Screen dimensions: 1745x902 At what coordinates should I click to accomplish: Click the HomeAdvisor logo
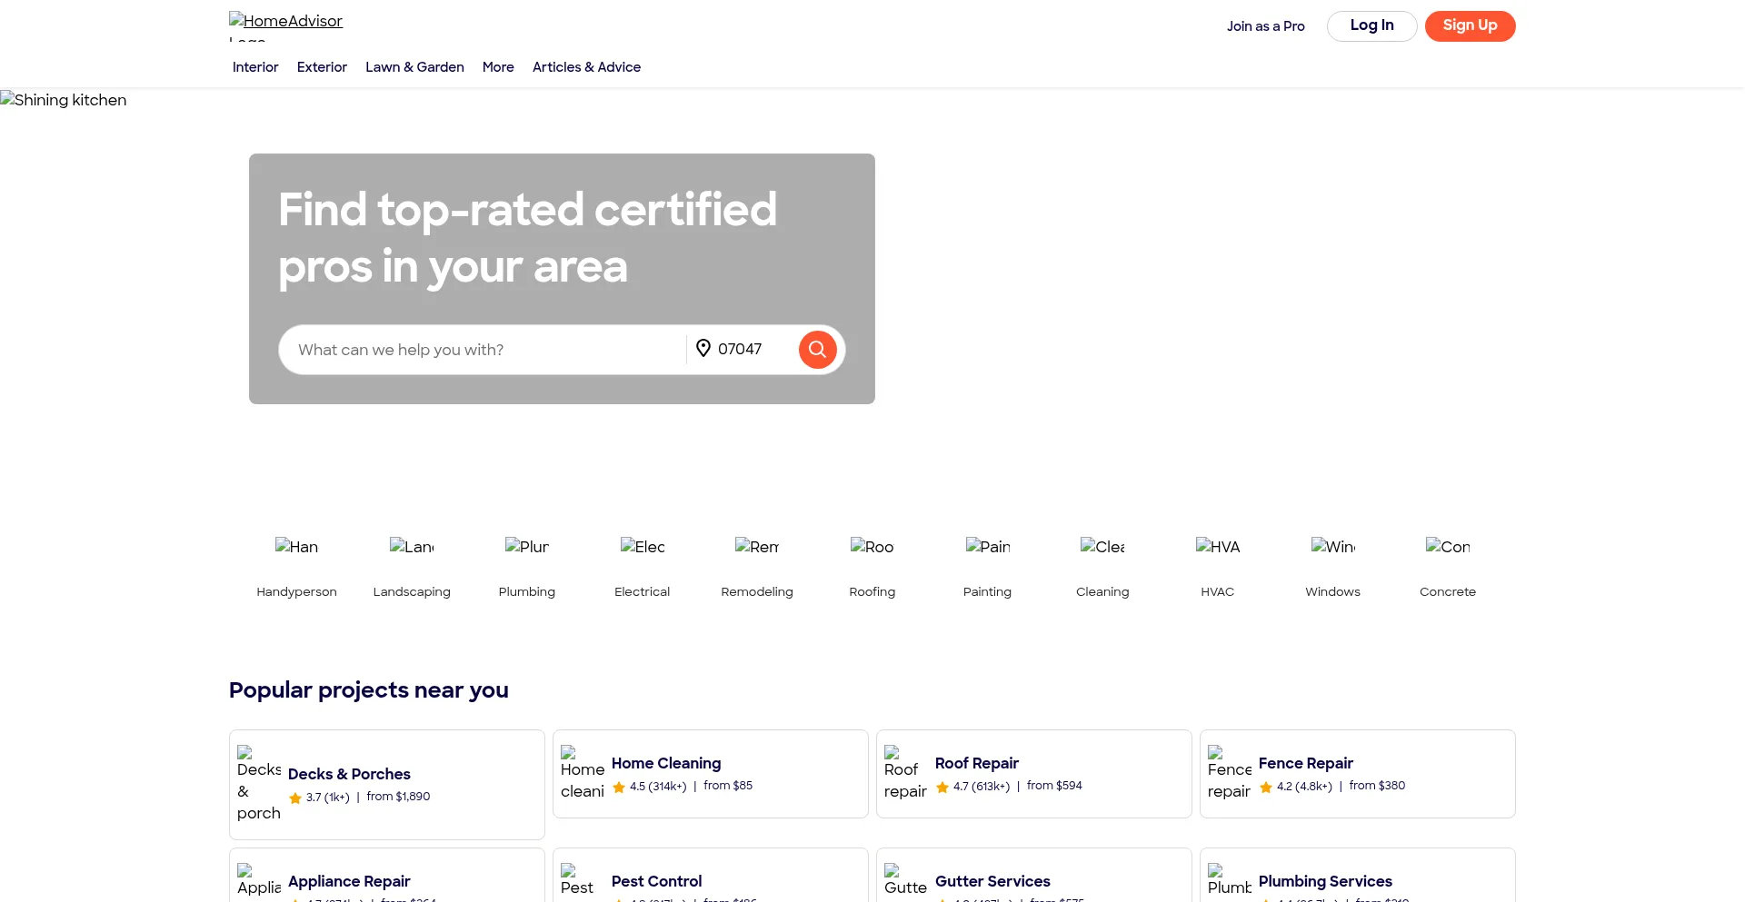(x=285, y=25)
